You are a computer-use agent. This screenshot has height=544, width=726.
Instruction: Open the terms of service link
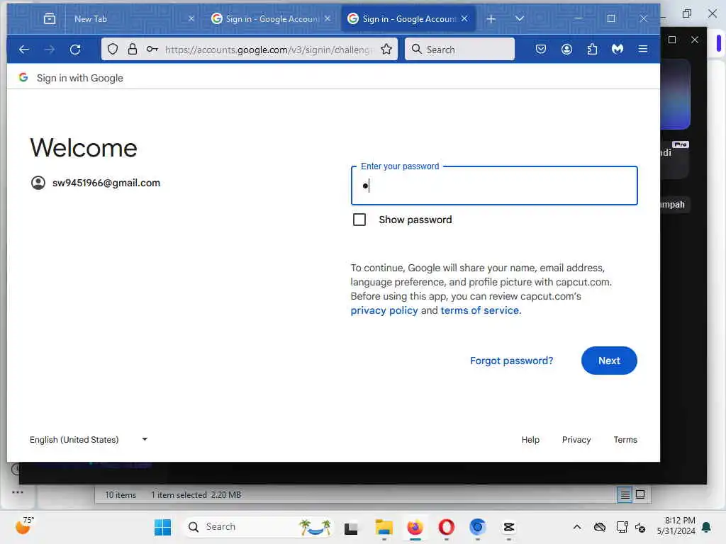[x=480, y=310]
